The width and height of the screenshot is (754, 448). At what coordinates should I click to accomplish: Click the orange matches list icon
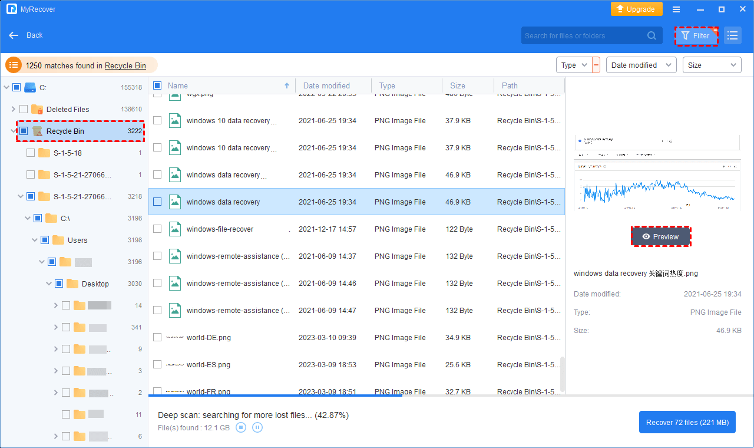coord(14,65)
